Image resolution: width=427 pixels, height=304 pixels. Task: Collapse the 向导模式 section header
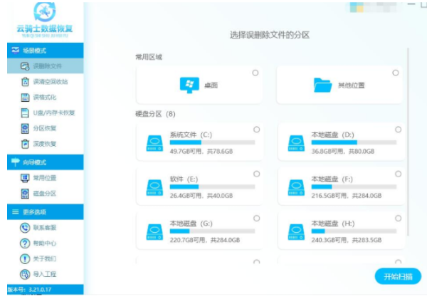tap(41, 163)
